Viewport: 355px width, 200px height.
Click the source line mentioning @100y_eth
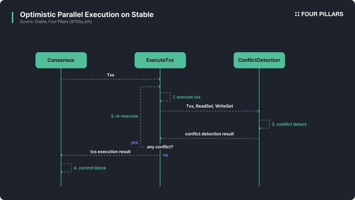click(x=56, y=22)
